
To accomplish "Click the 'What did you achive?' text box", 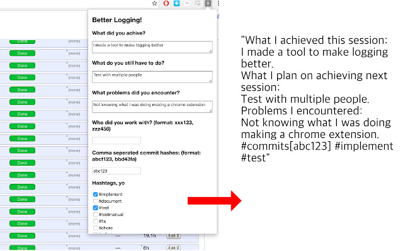I will click(x=152, y=47).
